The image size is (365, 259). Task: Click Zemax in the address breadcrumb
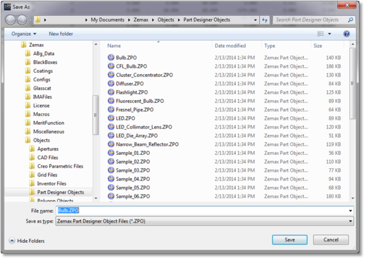(141, 20)
